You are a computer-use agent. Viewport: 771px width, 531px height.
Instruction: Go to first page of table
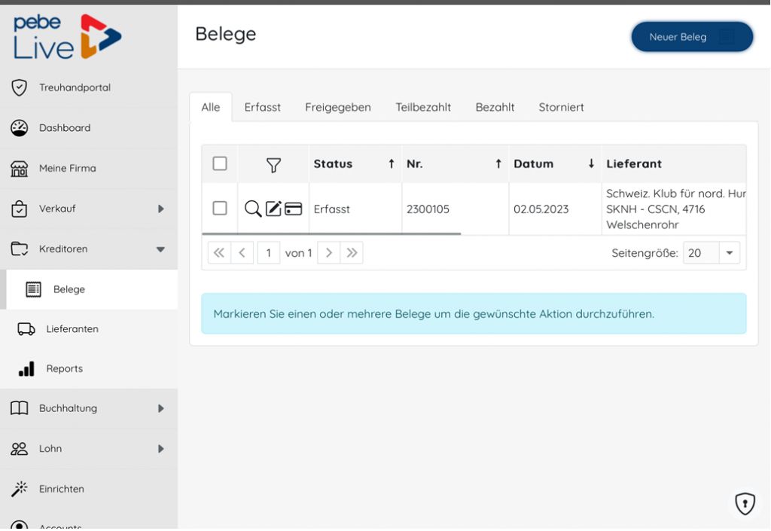pyautogui.click(x=219, y=253)
